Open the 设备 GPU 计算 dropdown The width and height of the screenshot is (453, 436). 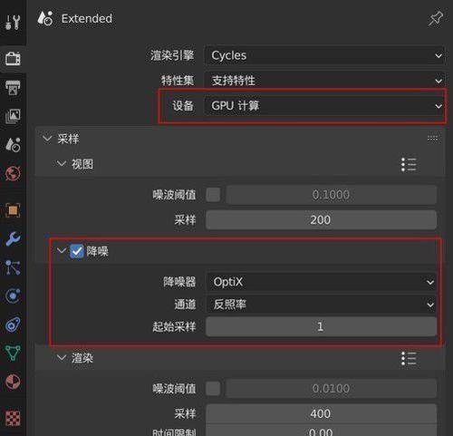coord(325,106)
